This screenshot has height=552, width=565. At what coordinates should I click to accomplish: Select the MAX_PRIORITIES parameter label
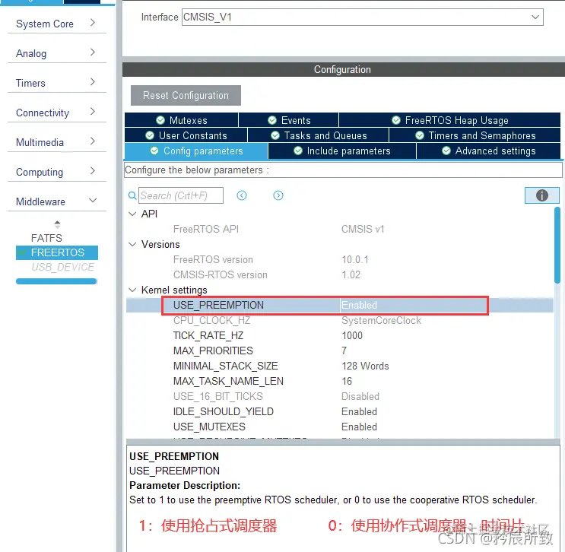tap(213, 351)
